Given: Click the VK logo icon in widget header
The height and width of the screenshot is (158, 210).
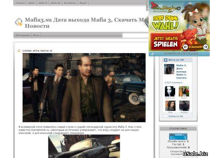Looking at the screenshot, I should 165,60.
